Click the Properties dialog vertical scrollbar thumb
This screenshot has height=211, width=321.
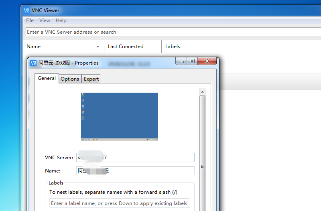[203, 154]
